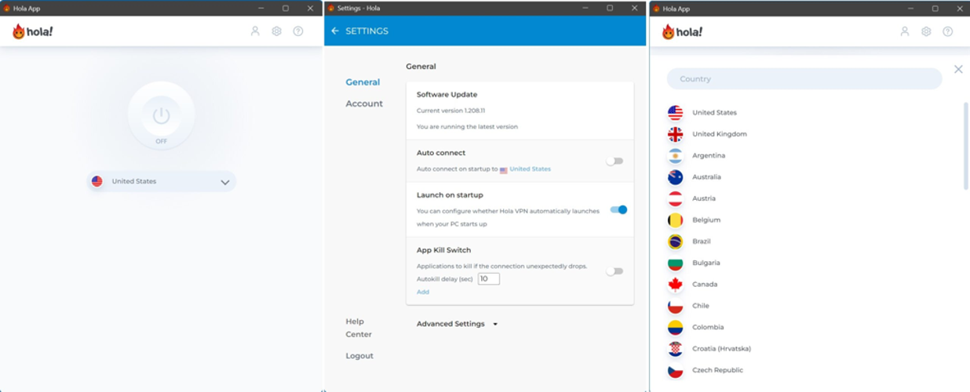Viewport: 970px width, 392px height.
Task: Expand the Advanced Settings section
Action: (457, 324)
